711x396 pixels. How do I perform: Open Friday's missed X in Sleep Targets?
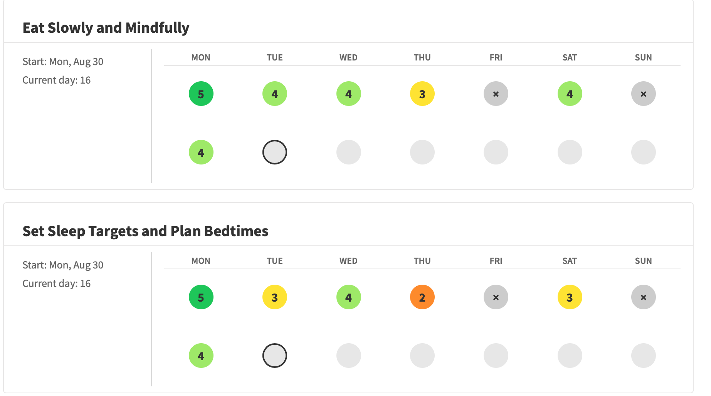point(496,297)
